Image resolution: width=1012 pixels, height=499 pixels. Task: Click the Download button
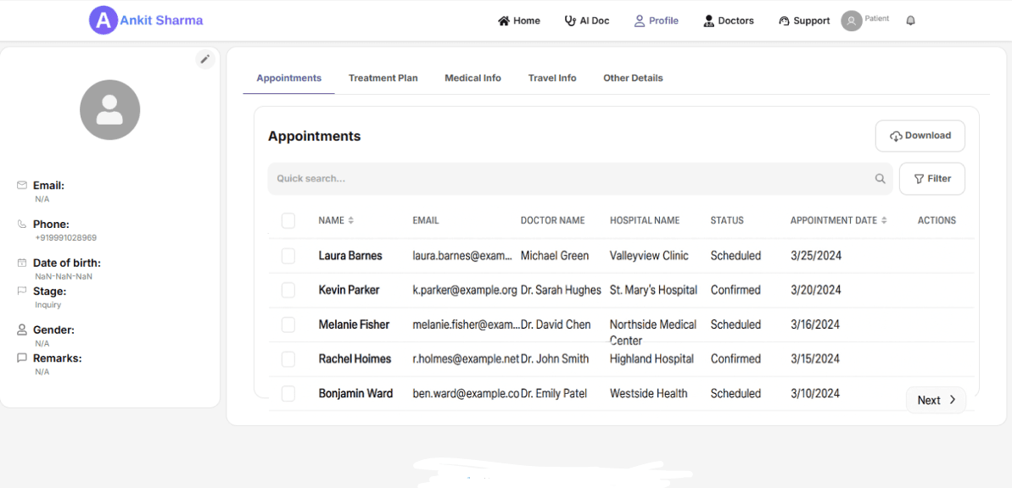click(920, 136)
